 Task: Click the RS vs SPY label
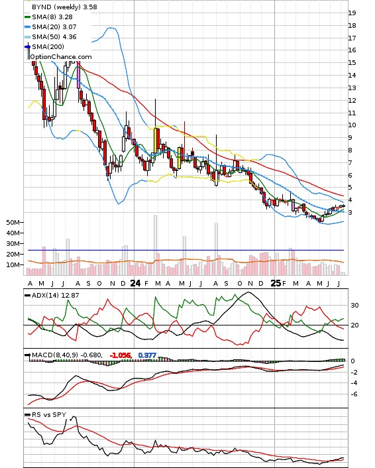click(49, 414)
